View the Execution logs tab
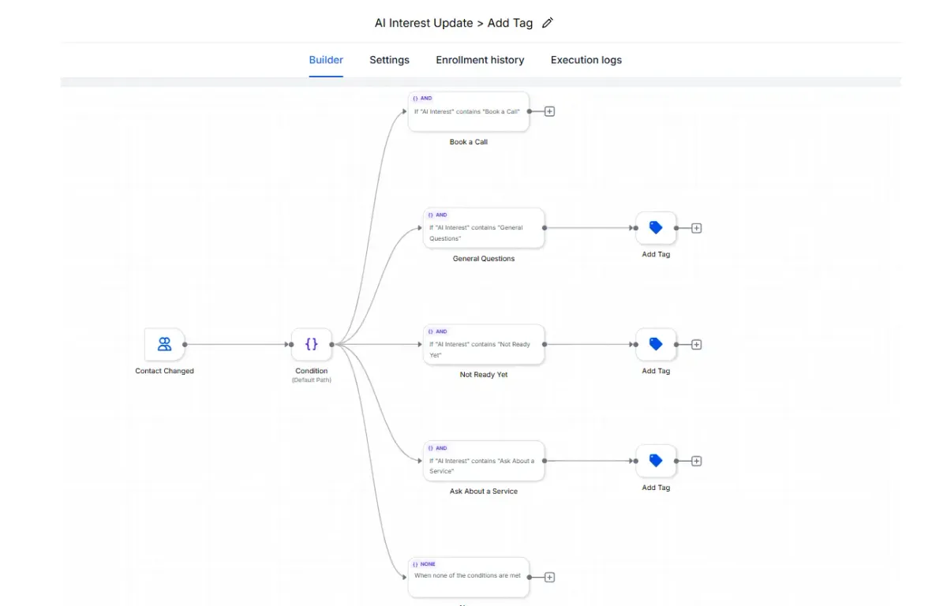 586,60
